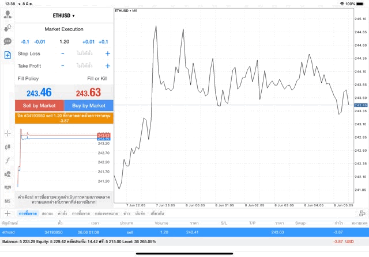Open the M5 timeframe selector in sidebar
369x257 pixels.
tap(7, 201)
